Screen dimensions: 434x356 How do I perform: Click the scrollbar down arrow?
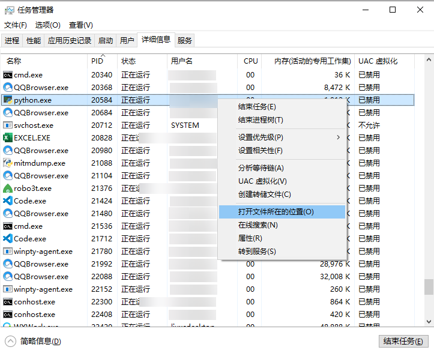pos(429,322)
